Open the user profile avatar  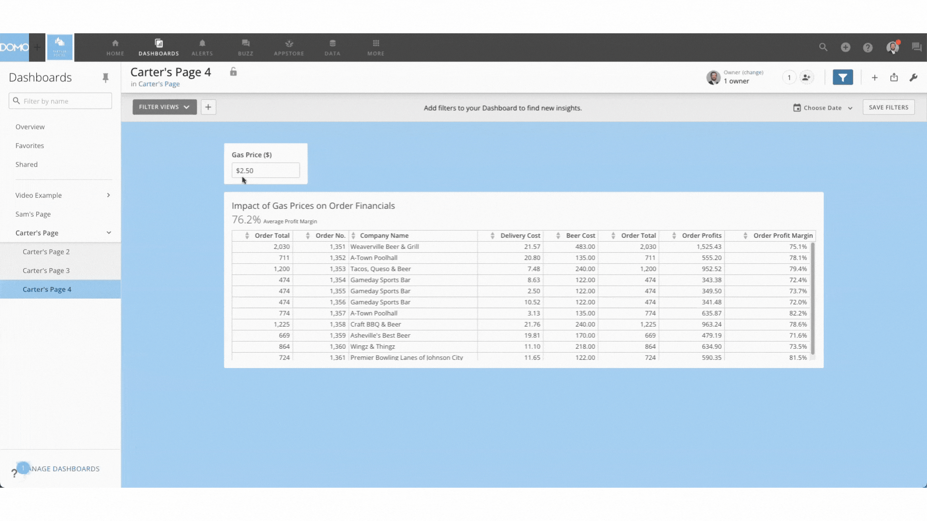(x=892, y=47)
